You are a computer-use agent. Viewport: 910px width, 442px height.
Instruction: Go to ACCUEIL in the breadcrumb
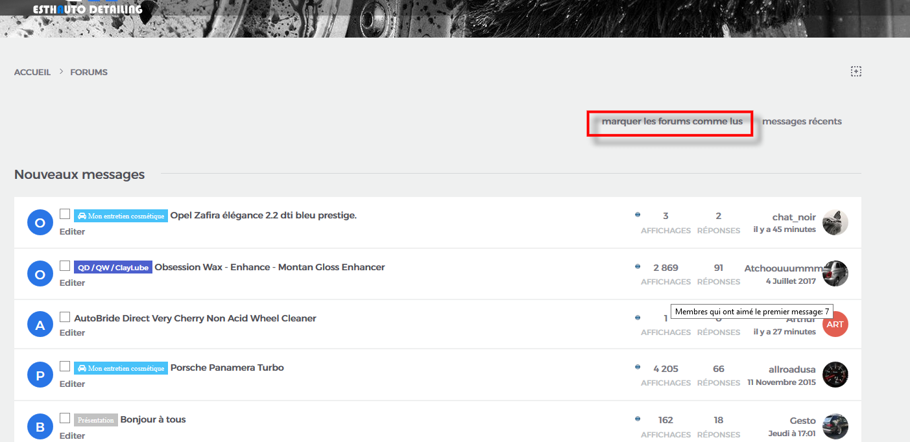pos(32,72)
